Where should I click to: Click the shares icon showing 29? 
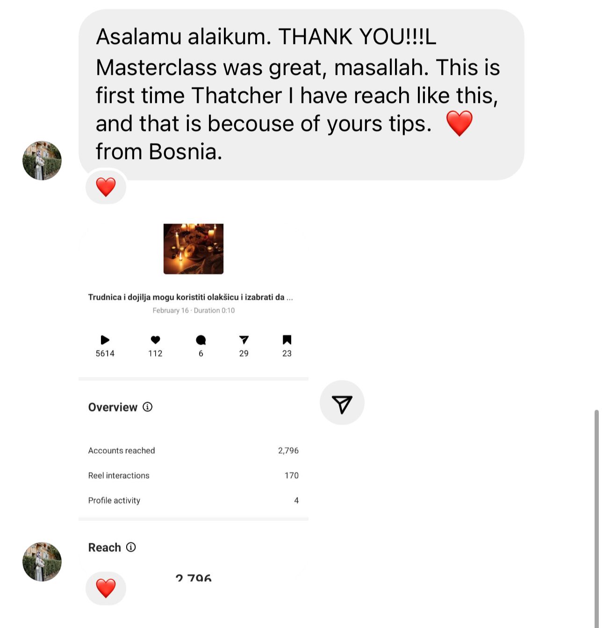[x=244, y=340]
